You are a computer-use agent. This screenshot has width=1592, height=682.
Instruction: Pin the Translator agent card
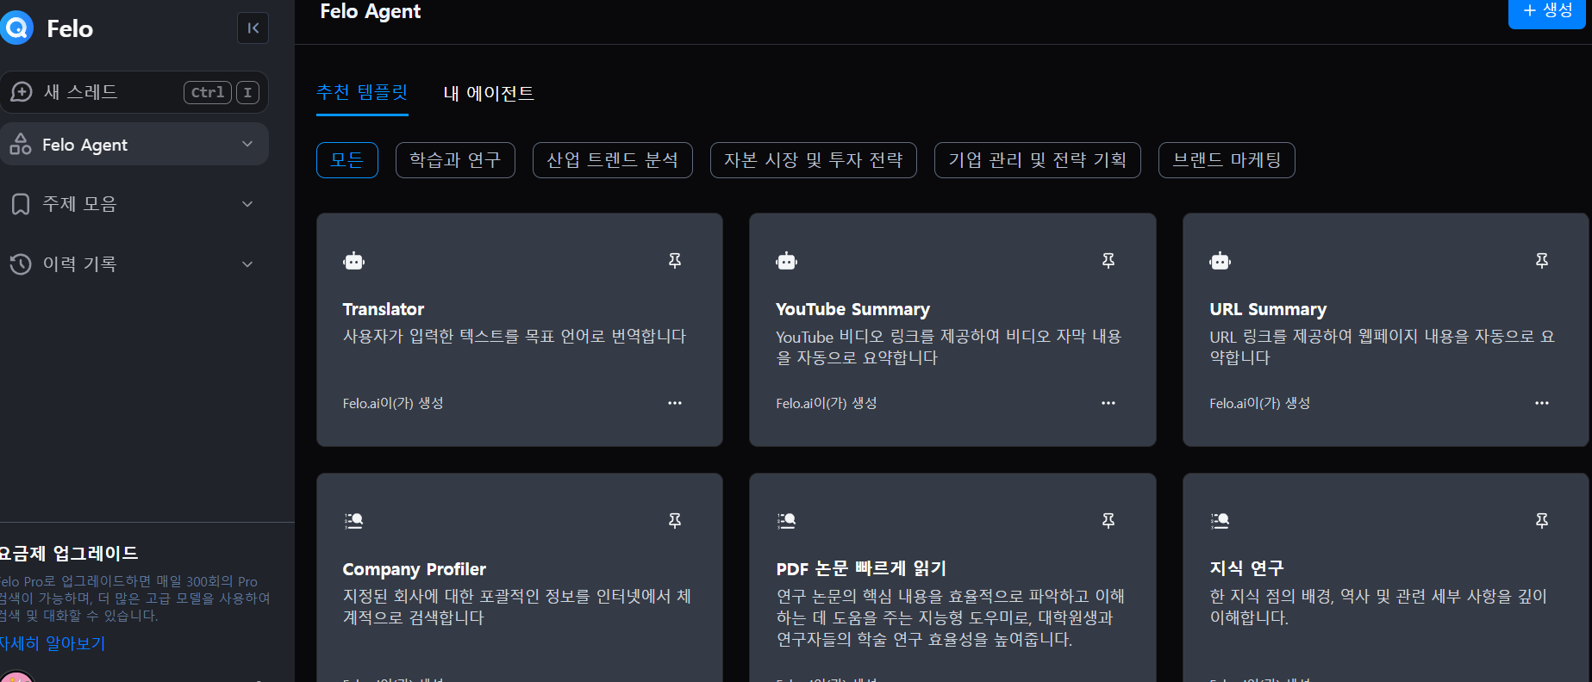(x=675, y=260)
